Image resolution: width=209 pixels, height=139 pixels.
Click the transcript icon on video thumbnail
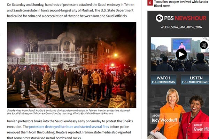204,46
